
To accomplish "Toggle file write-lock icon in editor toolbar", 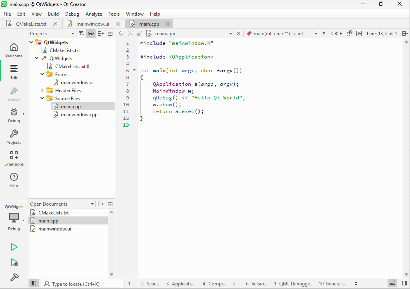I will tap(140, 34).
